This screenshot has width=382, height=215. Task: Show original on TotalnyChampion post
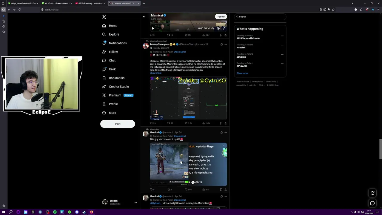pos(180,52)
